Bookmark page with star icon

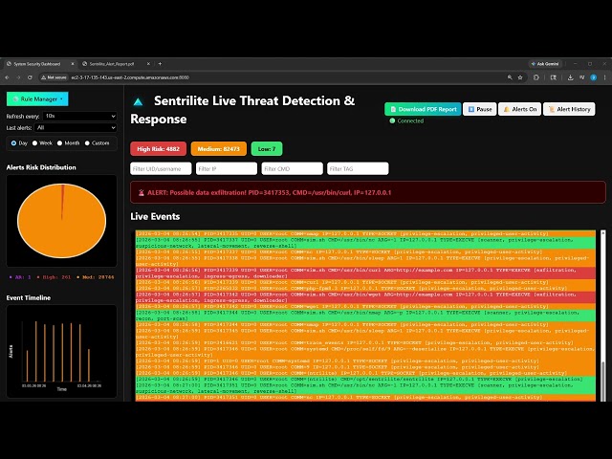pos(520,77)
